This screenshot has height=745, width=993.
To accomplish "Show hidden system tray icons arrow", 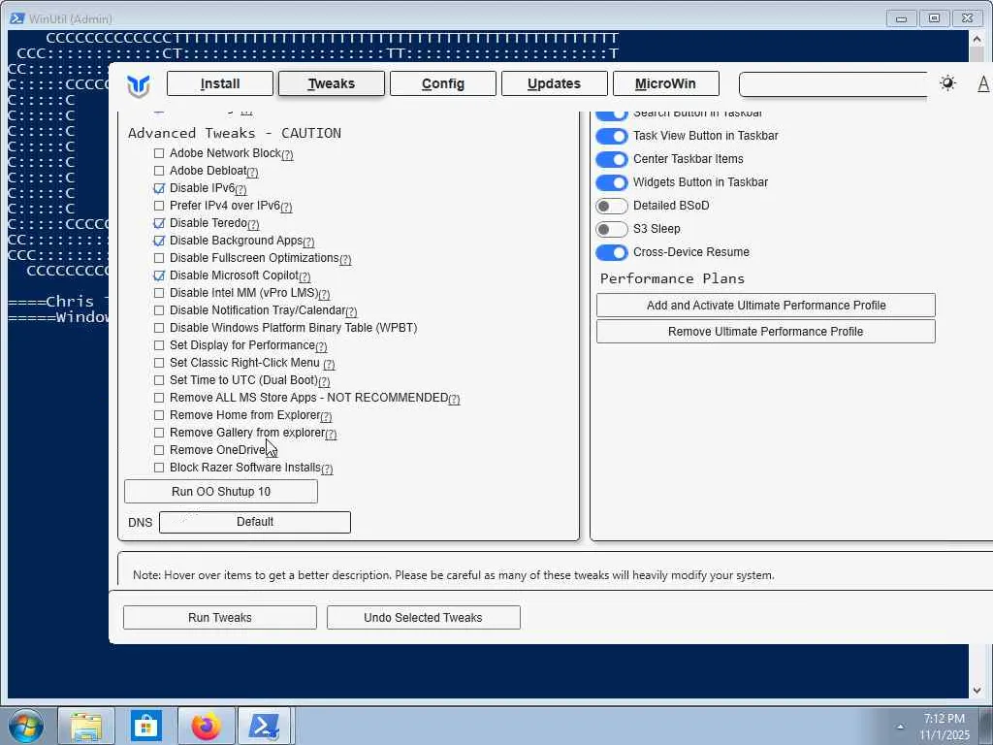I will click(900, 727).
